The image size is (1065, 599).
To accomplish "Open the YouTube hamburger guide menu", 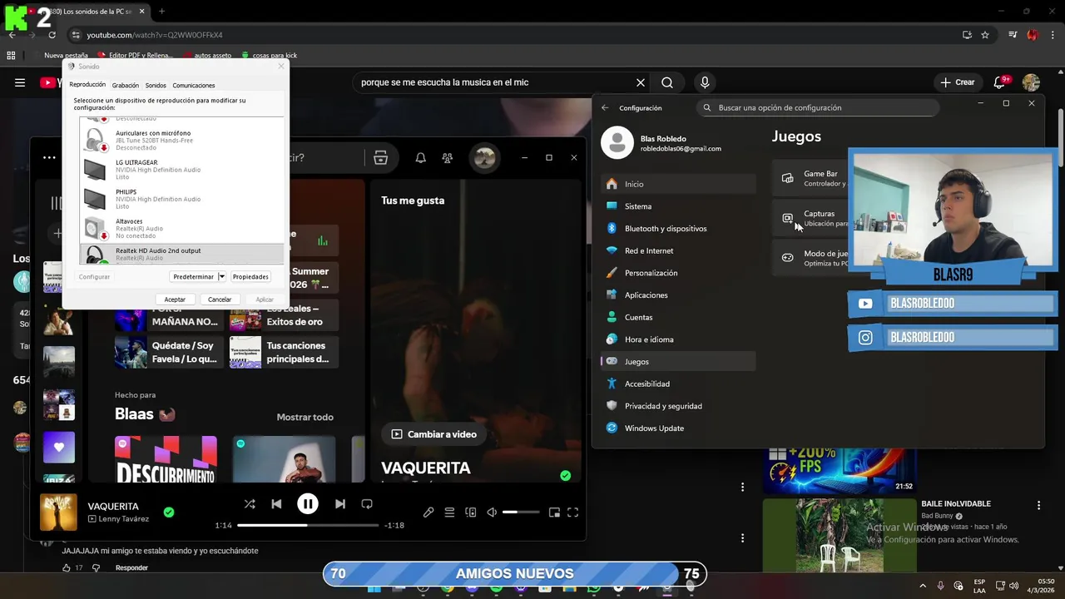I will click(x=20, y=82).
